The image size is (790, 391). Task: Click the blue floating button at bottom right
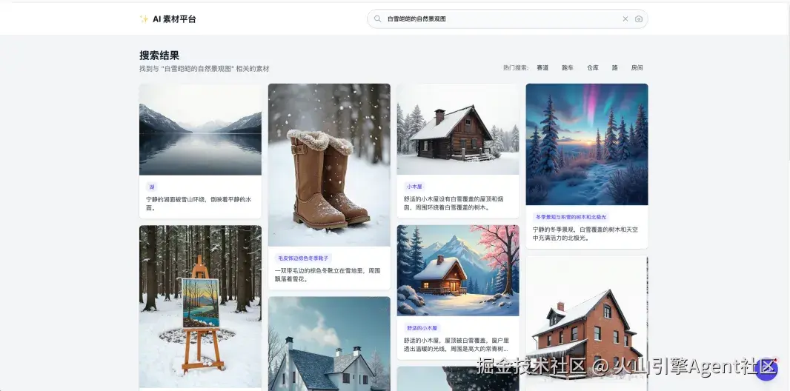766,370
